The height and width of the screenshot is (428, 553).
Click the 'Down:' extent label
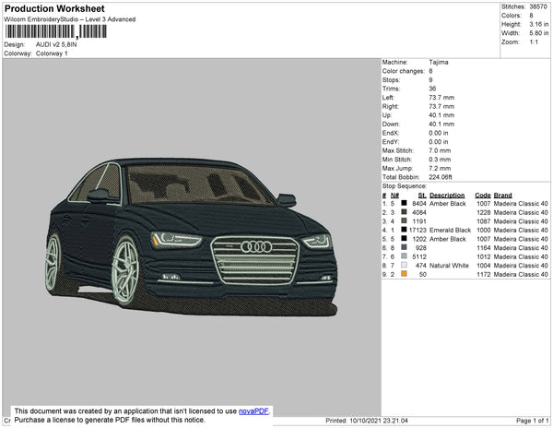(391, 125)
